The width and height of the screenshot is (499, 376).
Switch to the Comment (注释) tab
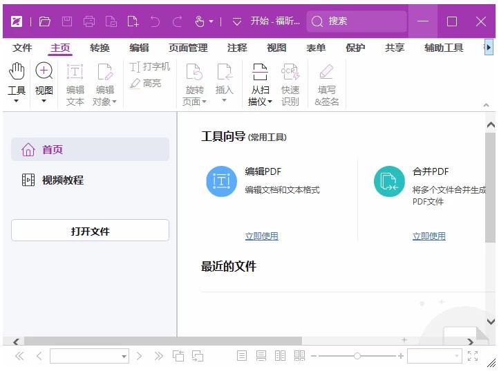[237, 48]
